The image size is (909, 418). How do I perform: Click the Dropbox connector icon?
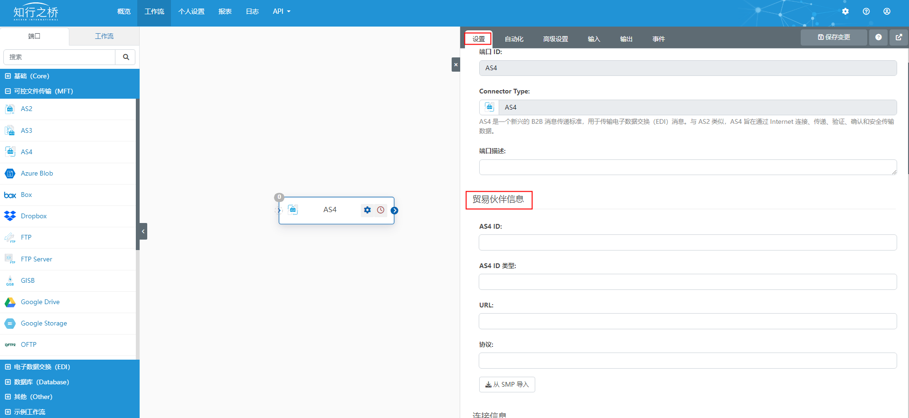tap(10, 216)
